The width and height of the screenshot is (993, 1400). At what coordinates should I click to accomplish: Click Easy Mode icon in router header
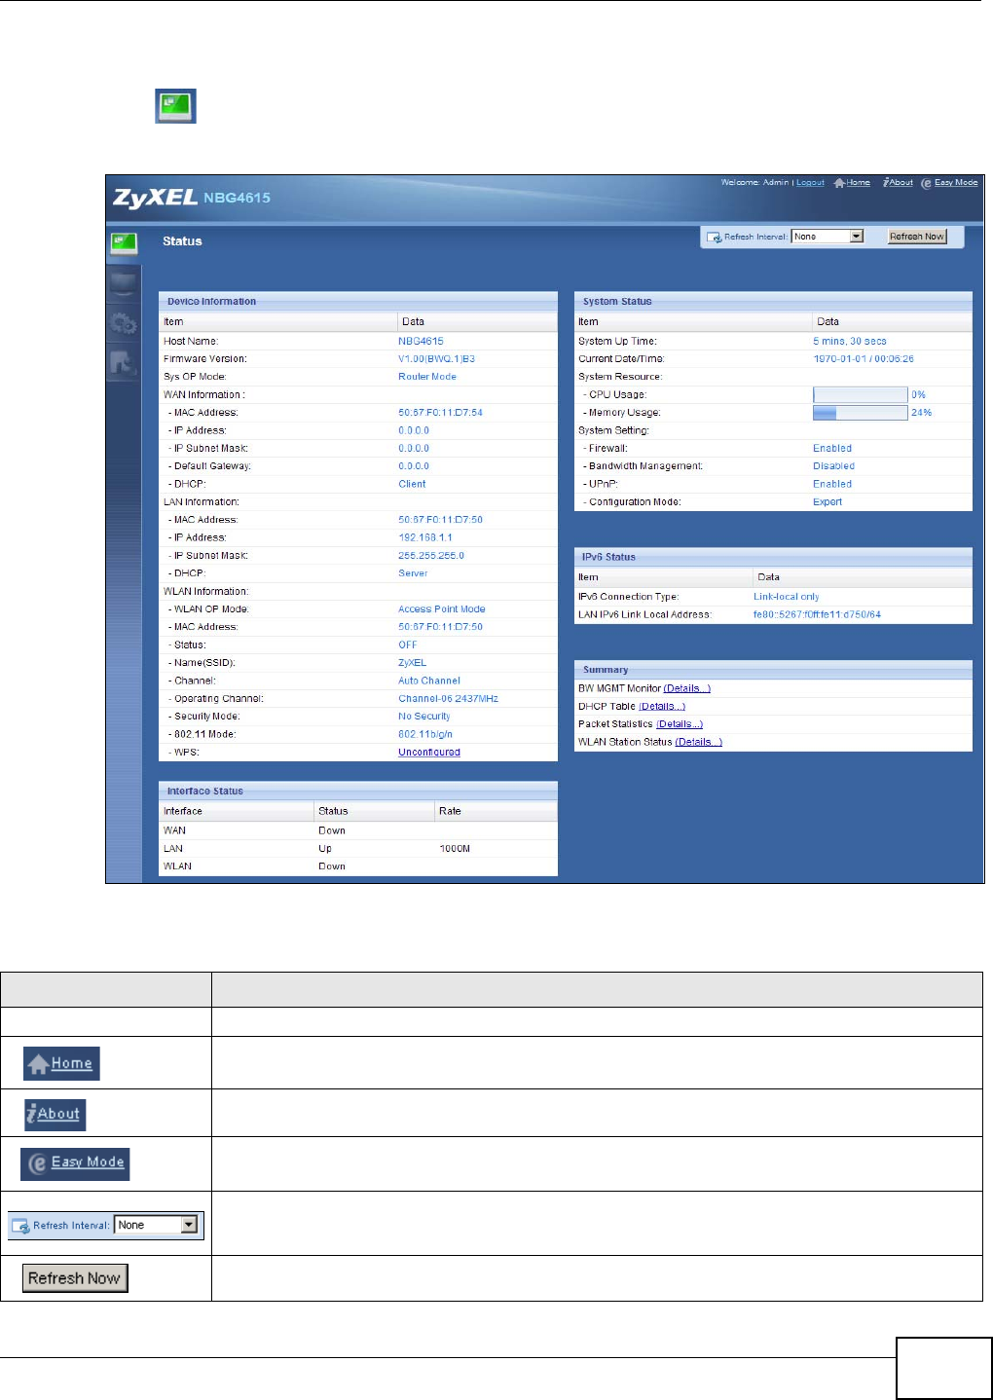pos(926,183)
